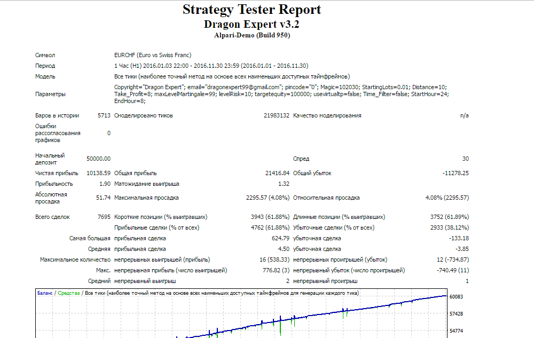Click 'Всего сделок' label

(x=52, y=217)
